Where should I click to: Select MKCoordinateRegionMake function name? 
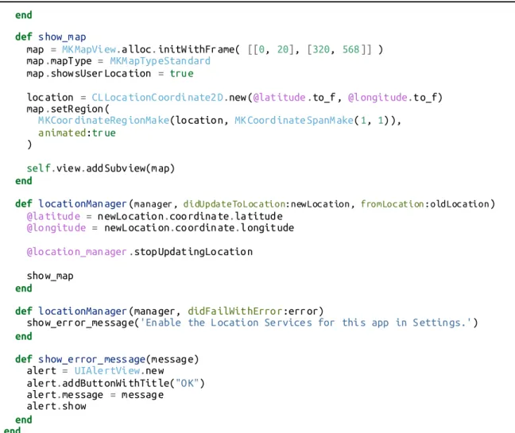[104, 121]
